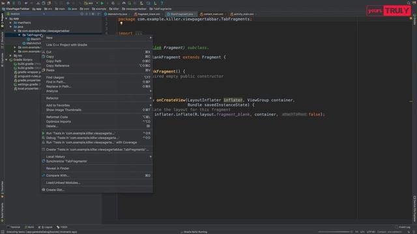Choose Reveal in Finder entry
The width and height of the screenshot is (417, 234).
[97, 168]
